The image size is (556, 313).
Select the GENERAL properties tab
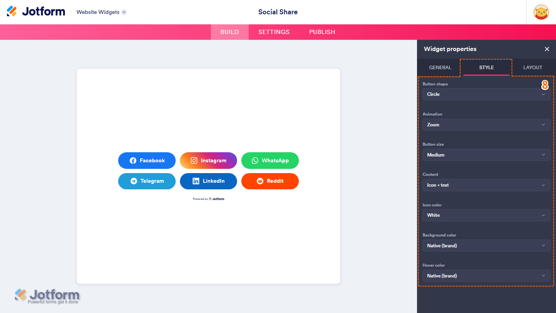pos(440,67)
